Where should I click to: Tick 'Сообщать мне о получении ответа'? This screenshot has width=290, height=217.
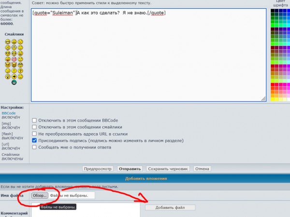[x=35, y=147]
